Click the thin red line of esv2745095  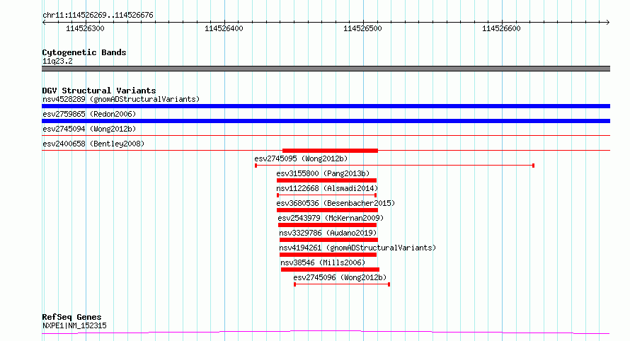pos(394,166)
